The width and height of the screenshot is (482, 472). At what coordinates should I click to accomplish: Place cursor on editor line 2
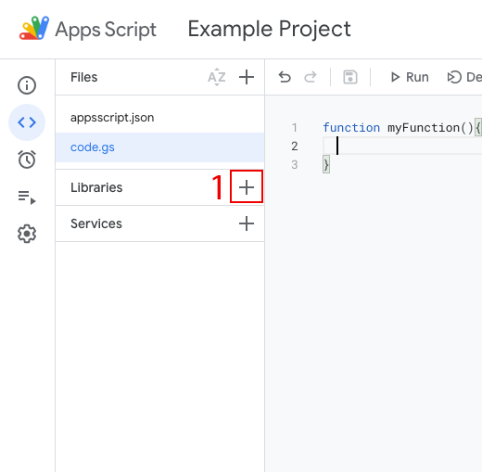(401, 146)
